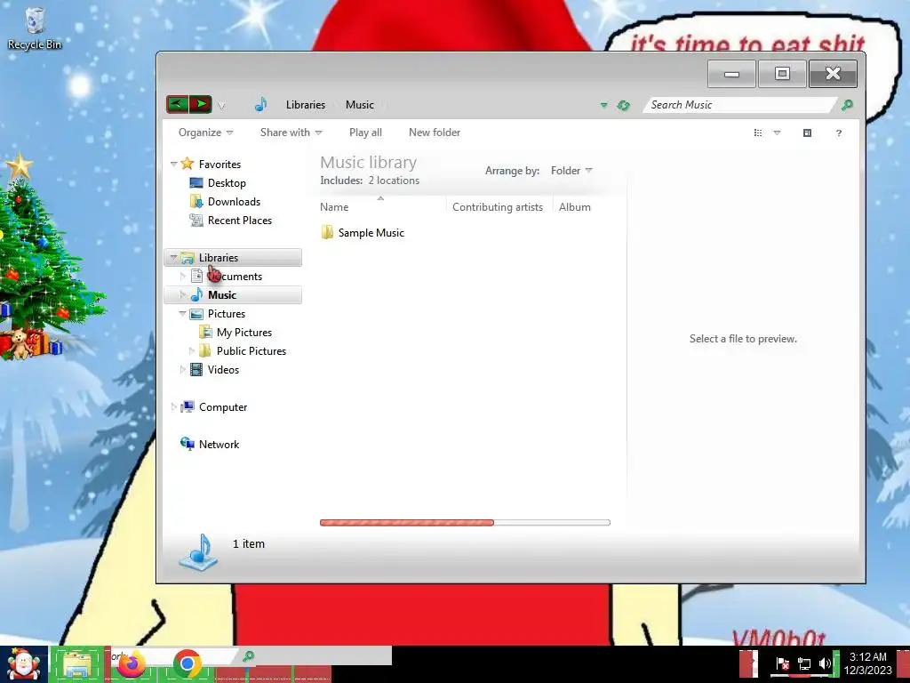Open the Santa Start button

(x=24, y=664)
